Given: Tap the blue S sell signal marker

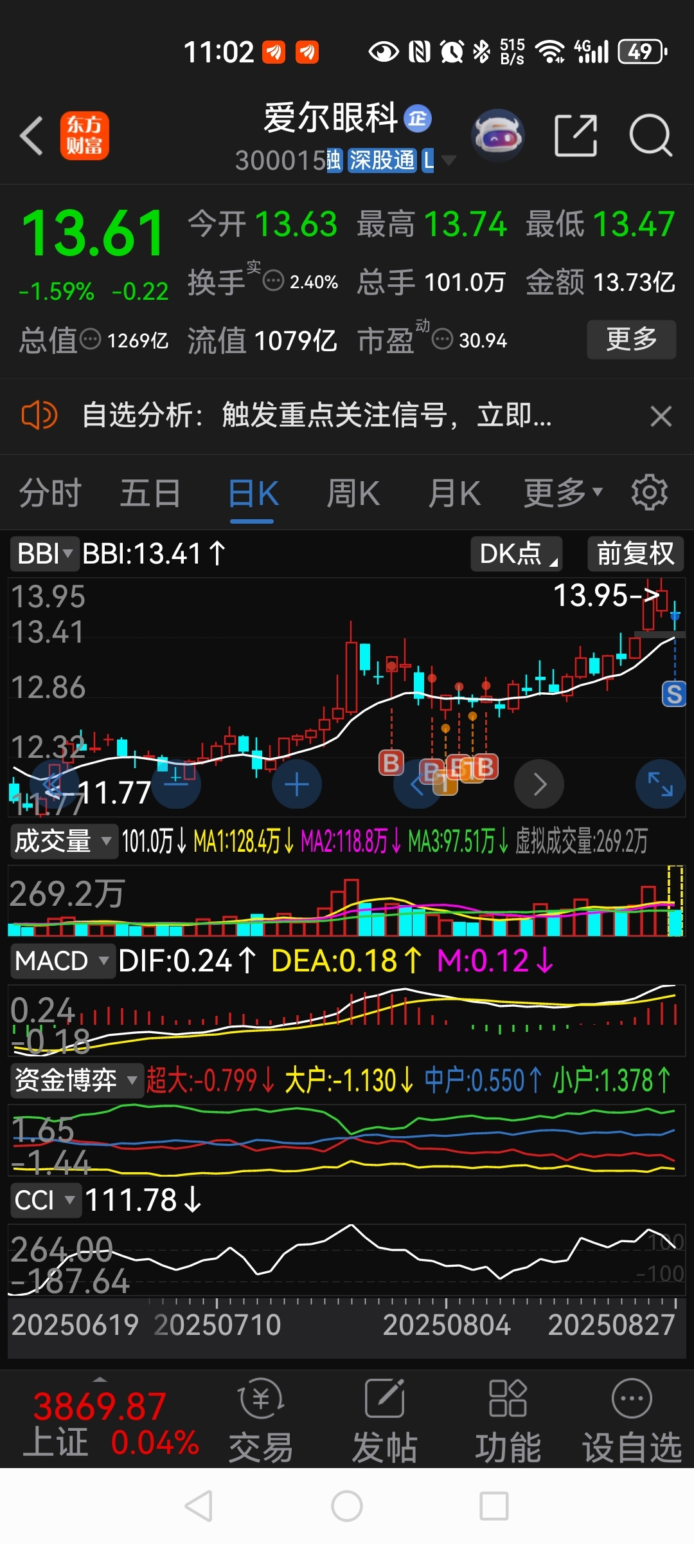Looking at the screenshot, I should click(x=673, y=694).
